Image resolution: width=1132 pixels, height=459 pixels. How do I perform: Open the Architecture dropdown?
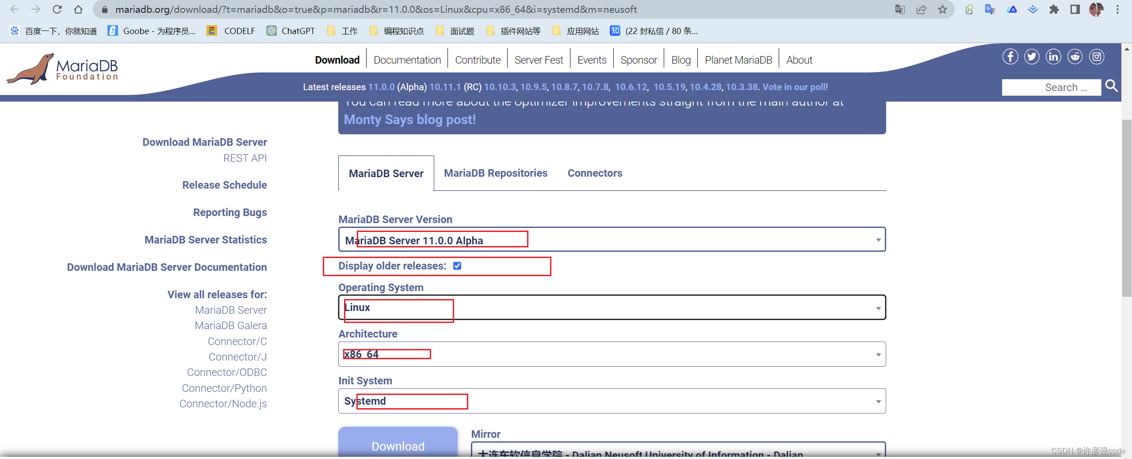coord(612,354)
